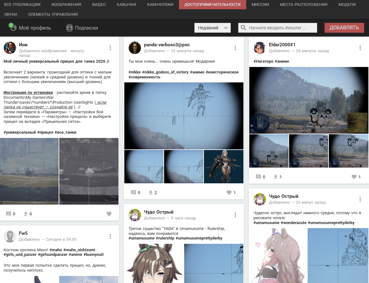Screen dimensions: 369x283
Task: Open comments on Ини's post
Action: (x=8, y=214)
